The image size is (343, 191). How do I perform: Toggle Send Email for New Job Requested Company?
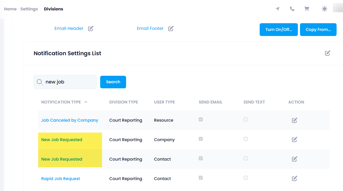[201, 139]
